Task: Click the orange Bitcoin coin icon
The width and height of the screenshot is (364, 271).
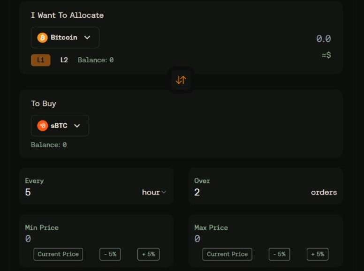Action: click(42, 38)
